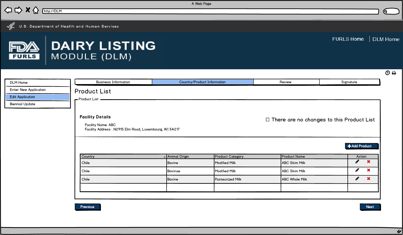Check the no changes to Product List box
This screenshot has width=403, height=235.
(267, 120)
